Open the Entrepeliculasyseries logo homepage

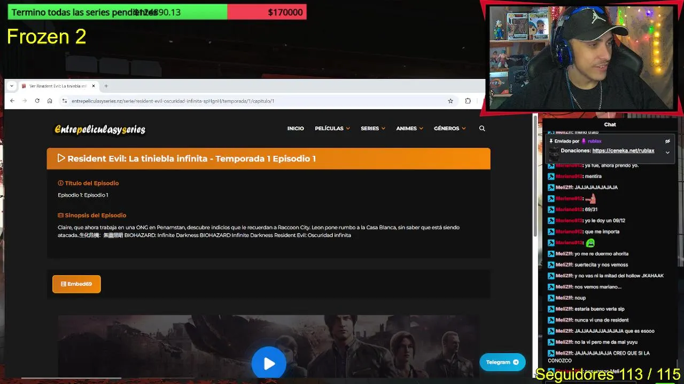click(100, 129)
